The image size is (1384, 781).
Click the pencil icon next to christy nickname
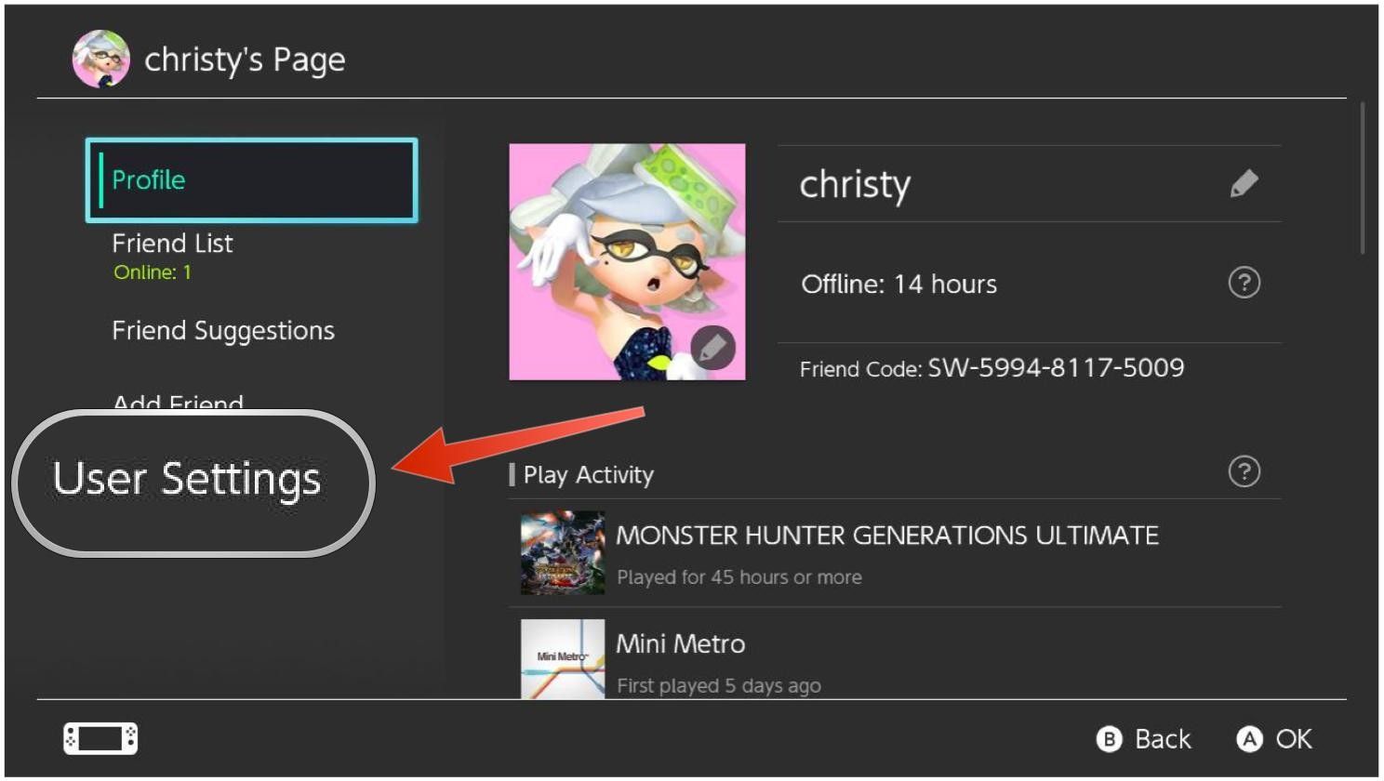coord(1244,184)
